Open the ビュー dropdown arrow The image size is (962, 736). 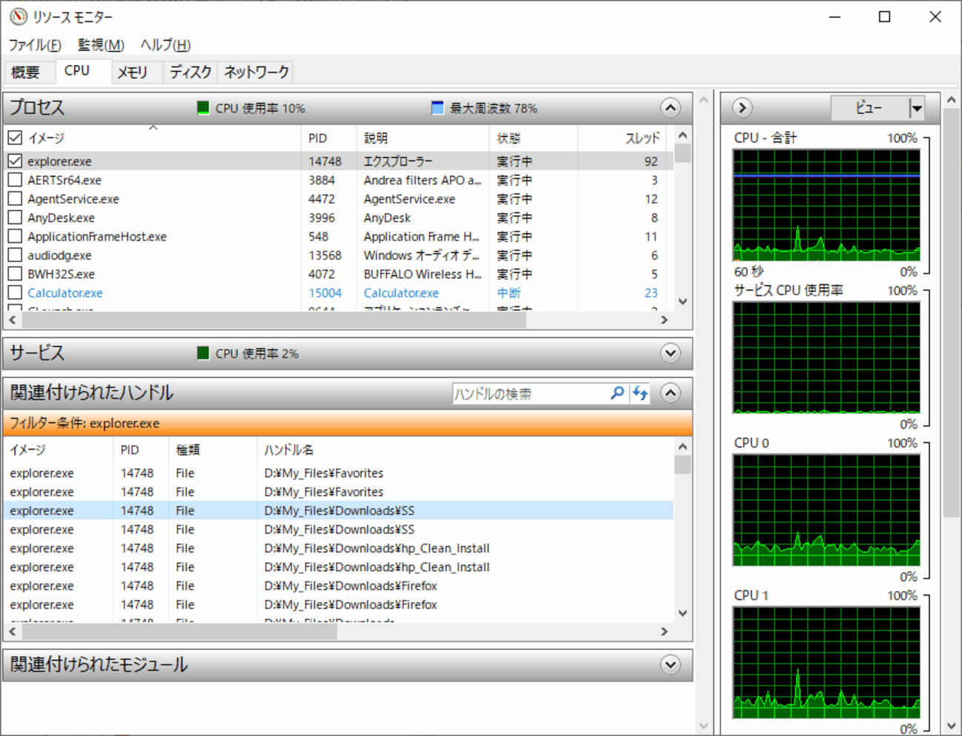917,109
